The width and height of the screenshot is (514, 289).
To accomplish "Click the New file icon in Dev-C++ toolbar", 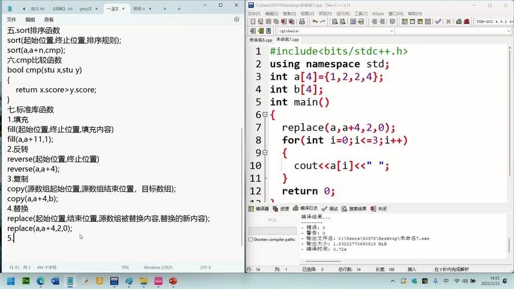I will point(253,21).
